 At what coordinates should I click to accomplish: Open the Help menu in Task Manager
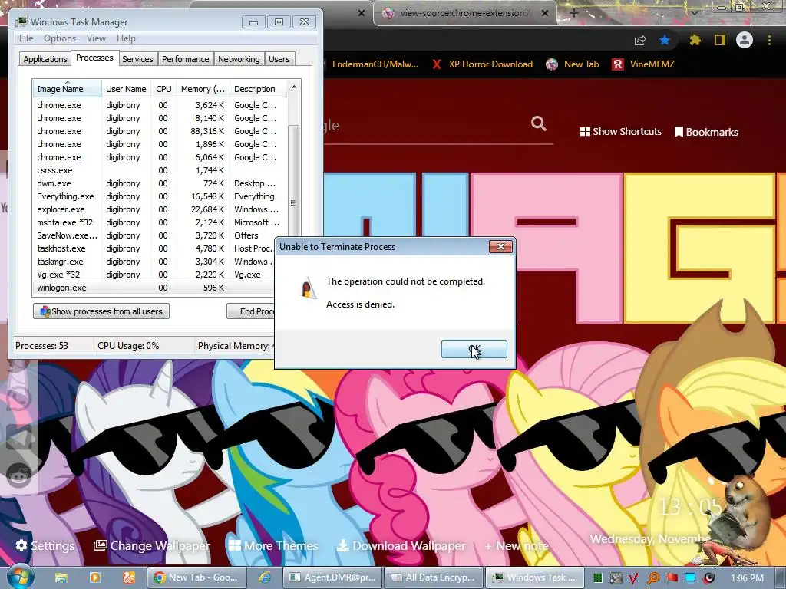click(126, 38)
